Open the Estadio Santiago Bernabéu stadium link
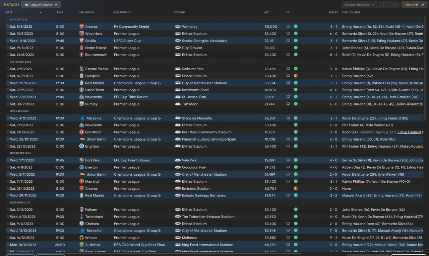The image size is (429, 256). point(204,195)
